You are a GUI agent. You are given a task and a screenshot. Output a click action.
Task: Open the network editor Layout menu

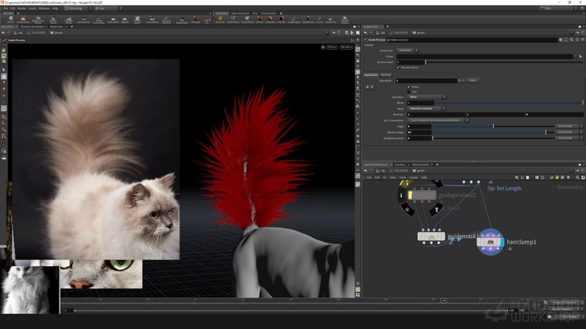click(413, 177)
